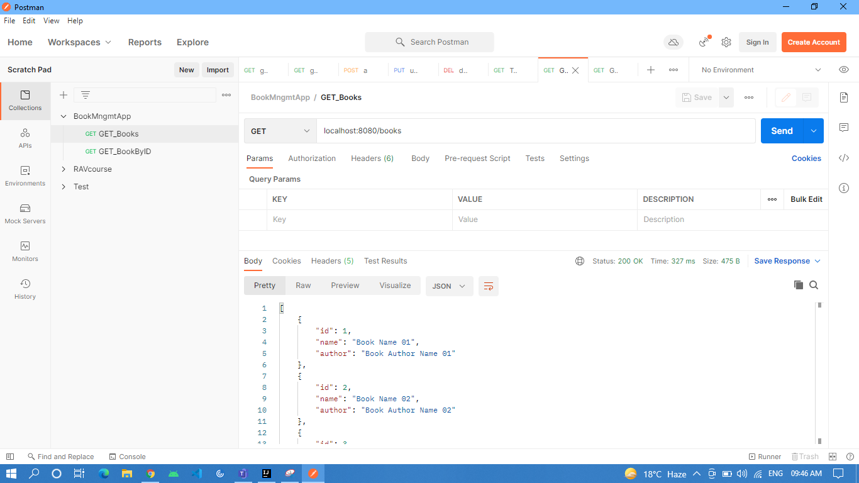This screenshot has height=483, width=859.
Task: Toggle the sidebar with bottom-left icon
Action: (x=9, y=457)
